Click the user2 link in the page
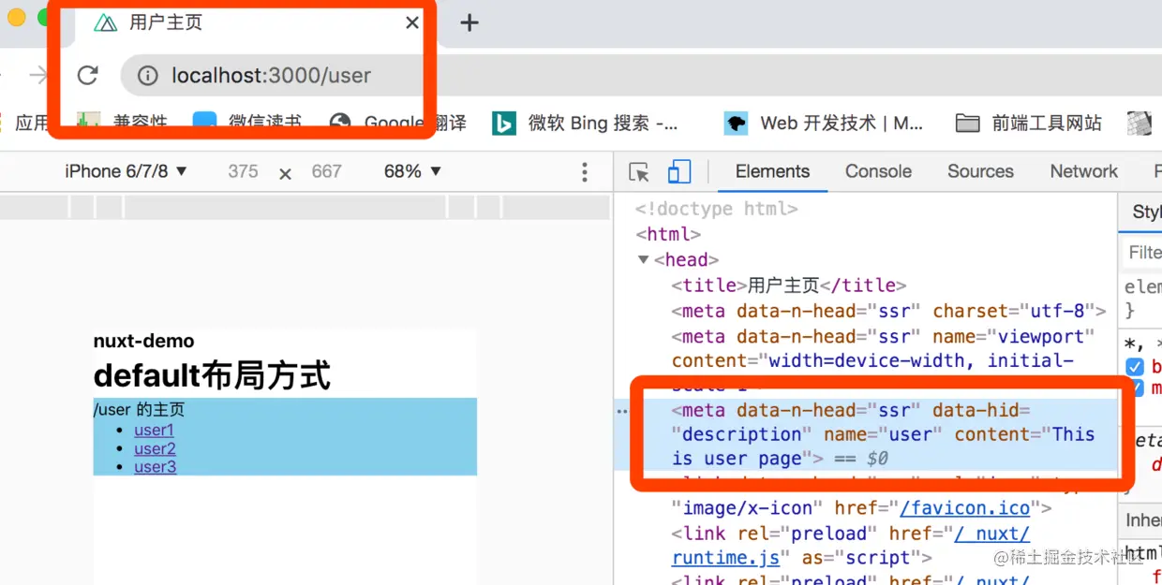Image resolution: width=1162 pixels, height=585 pixels. (155, 449)
